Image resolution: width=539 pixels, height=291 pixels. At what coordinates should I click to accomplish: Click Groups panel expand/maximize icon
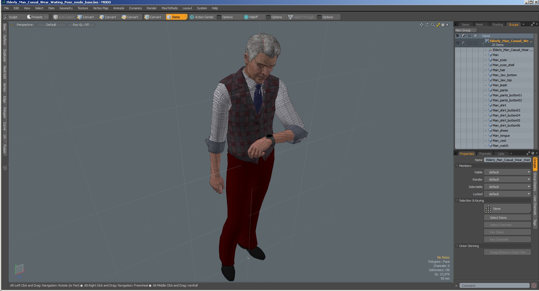pos(533,24)
